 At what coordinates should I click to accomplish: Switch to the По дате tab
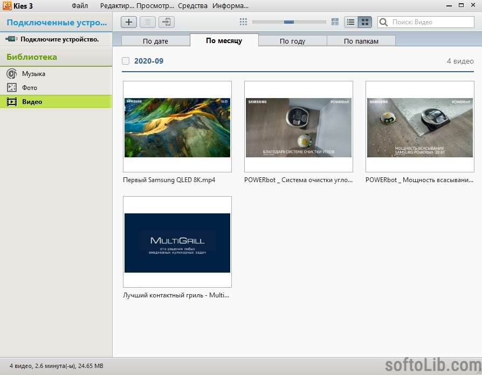click(155, 41)
